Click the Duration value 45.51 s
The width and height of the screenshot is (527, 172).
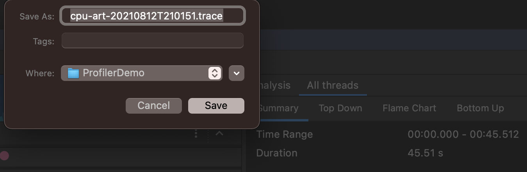[426, 153]
